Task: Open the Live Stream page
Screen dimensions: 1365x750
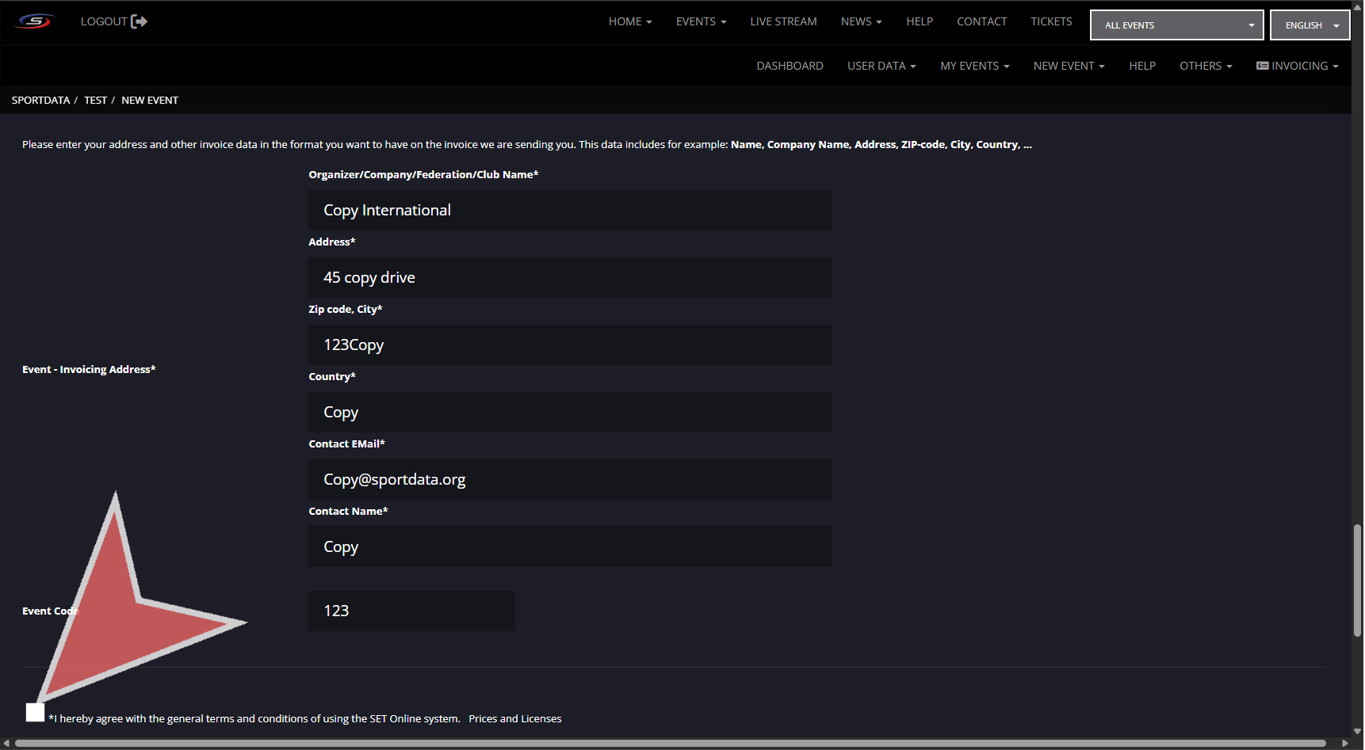Action: pos(783,21)
